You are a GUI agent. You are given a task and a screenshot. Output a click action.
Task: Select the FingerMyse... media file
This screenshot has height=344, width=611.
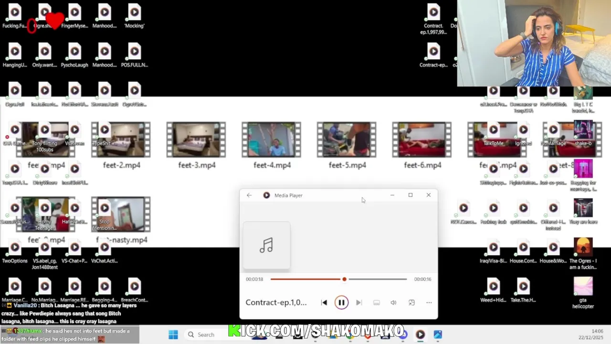pos(74,17)
